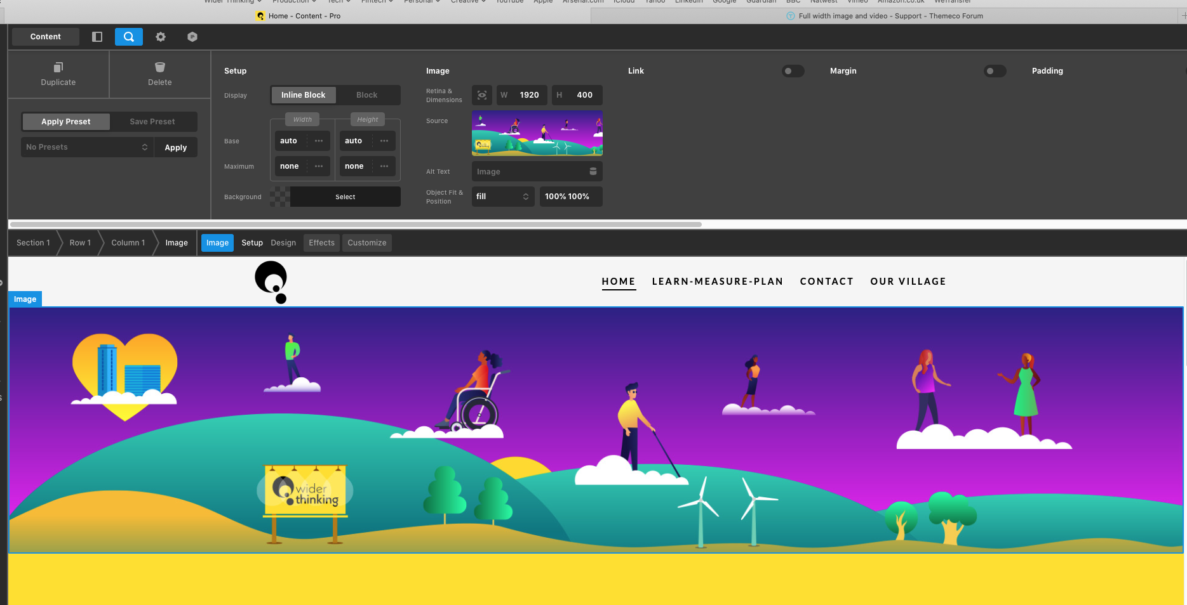Screen dimensions: 1187x605
Task: Open settings via the gear icon
Action: pos(161,37)
